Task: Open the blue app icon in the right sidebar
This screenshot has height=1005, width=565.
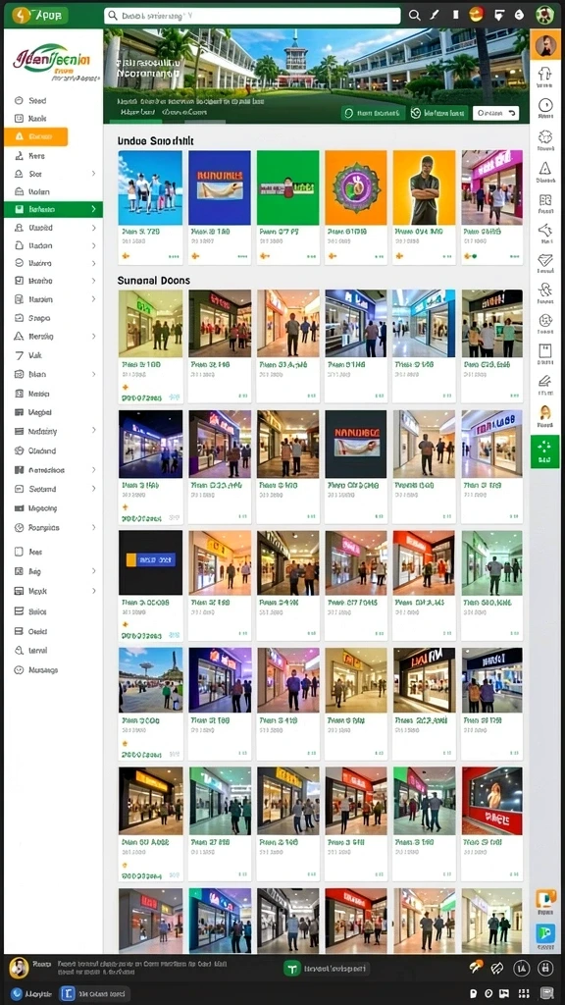Action: [545, 933]
